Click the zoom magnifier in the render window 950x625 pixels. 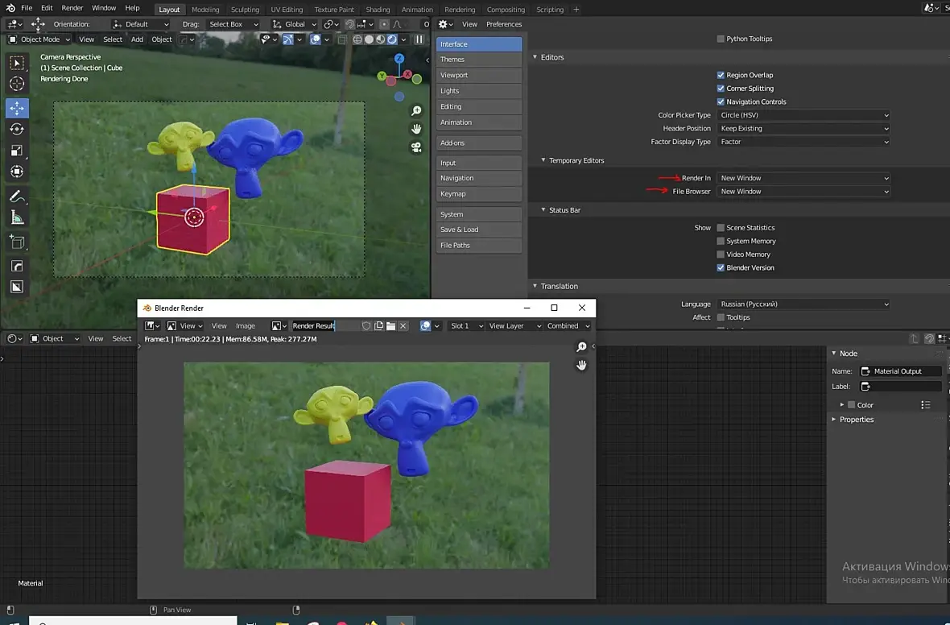click(581, 347)
